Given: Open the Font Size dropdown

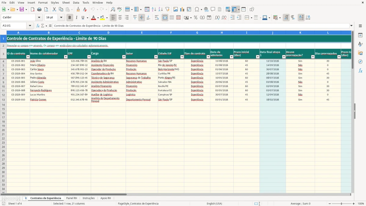Looking at the screenshot, I should pyautogui.click(x=61, y=18).
